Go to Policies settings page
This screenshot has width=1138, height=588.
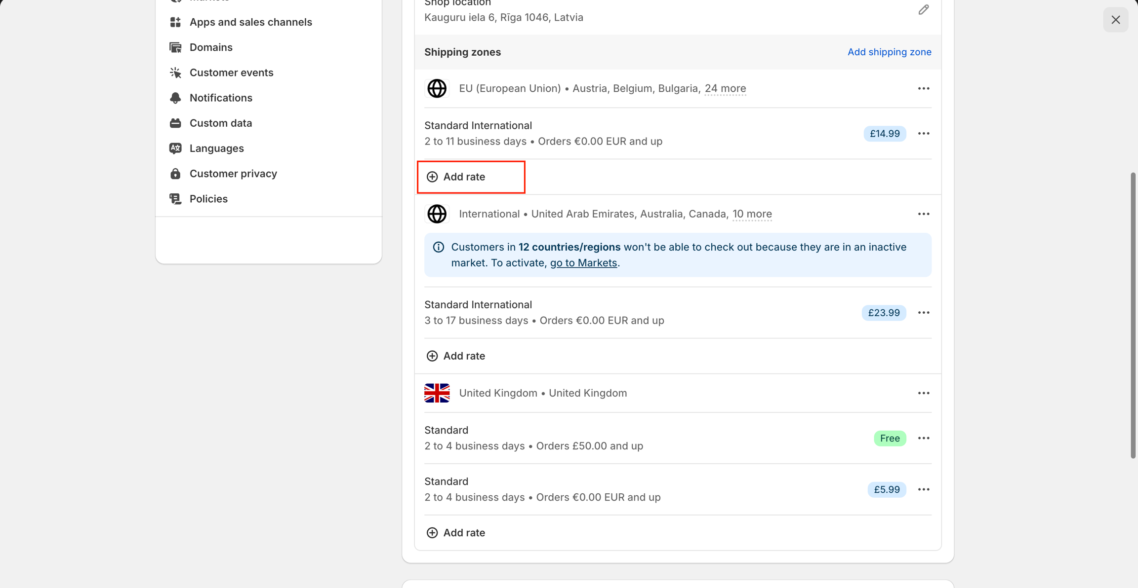coord(208,199)
